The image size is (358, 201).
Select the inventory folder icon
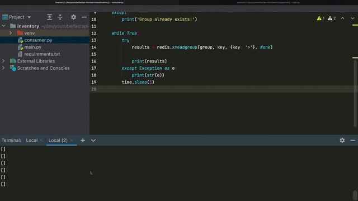click(13, 26)
